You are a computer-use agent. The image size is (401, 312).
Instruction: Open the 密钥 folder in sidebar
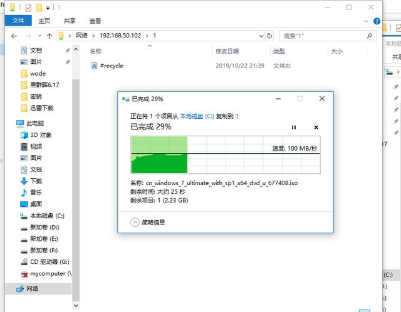[36, 96]
